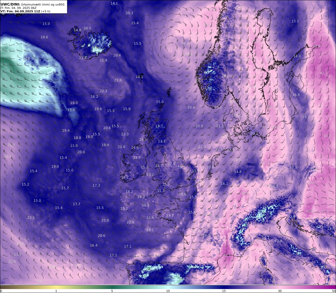The width and height of the screenshot is (336, 293).
Task: Click the 11.7 value over Scotland
Action: pos(159,126)
